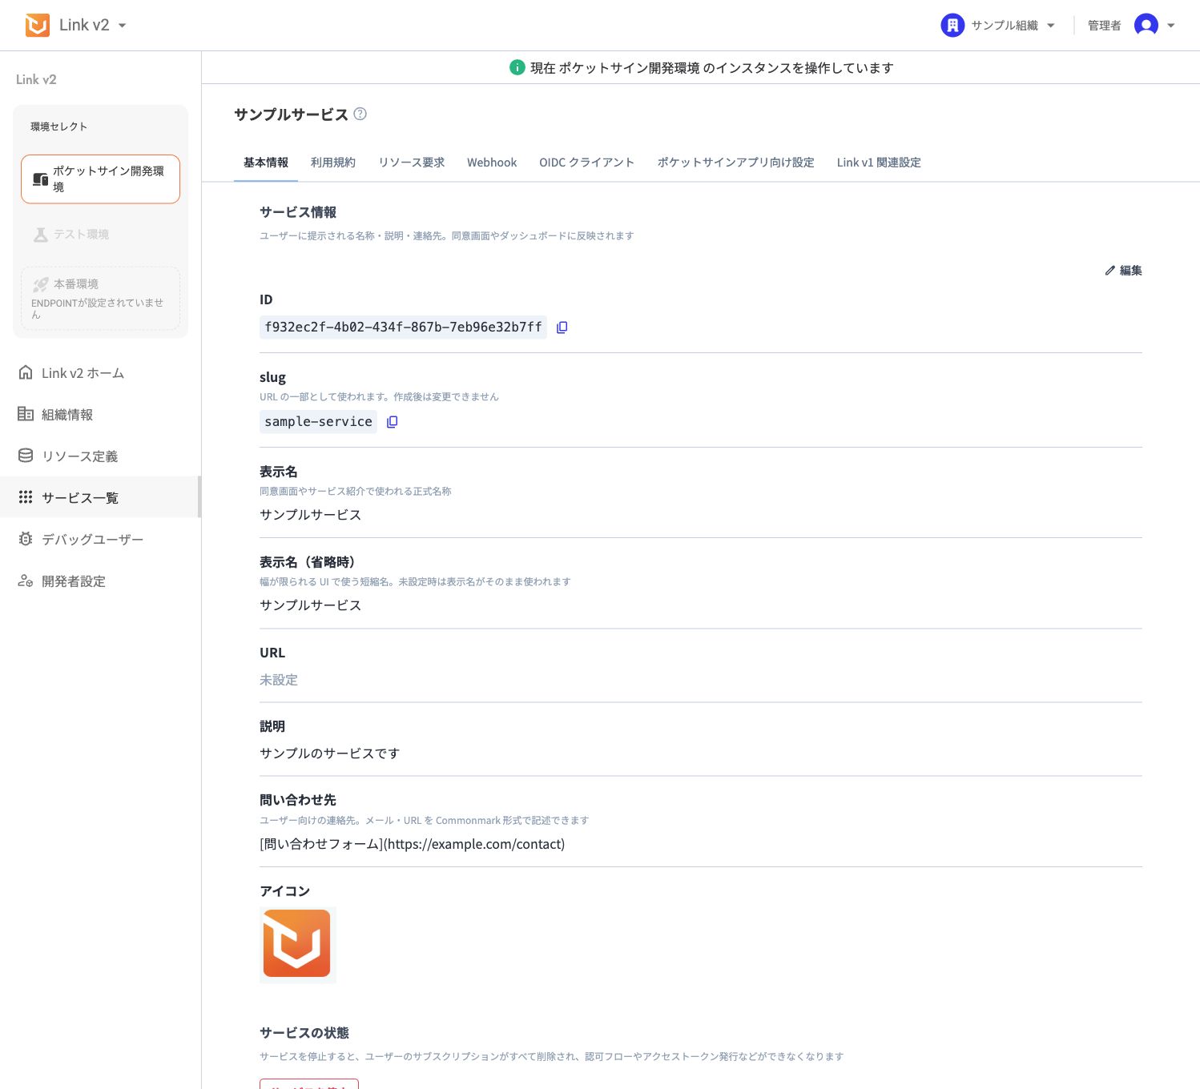The height and width of the screenshot is (1089, 1200).
Task: Switch to the 利用規約 tab
Action: point(333,163)
